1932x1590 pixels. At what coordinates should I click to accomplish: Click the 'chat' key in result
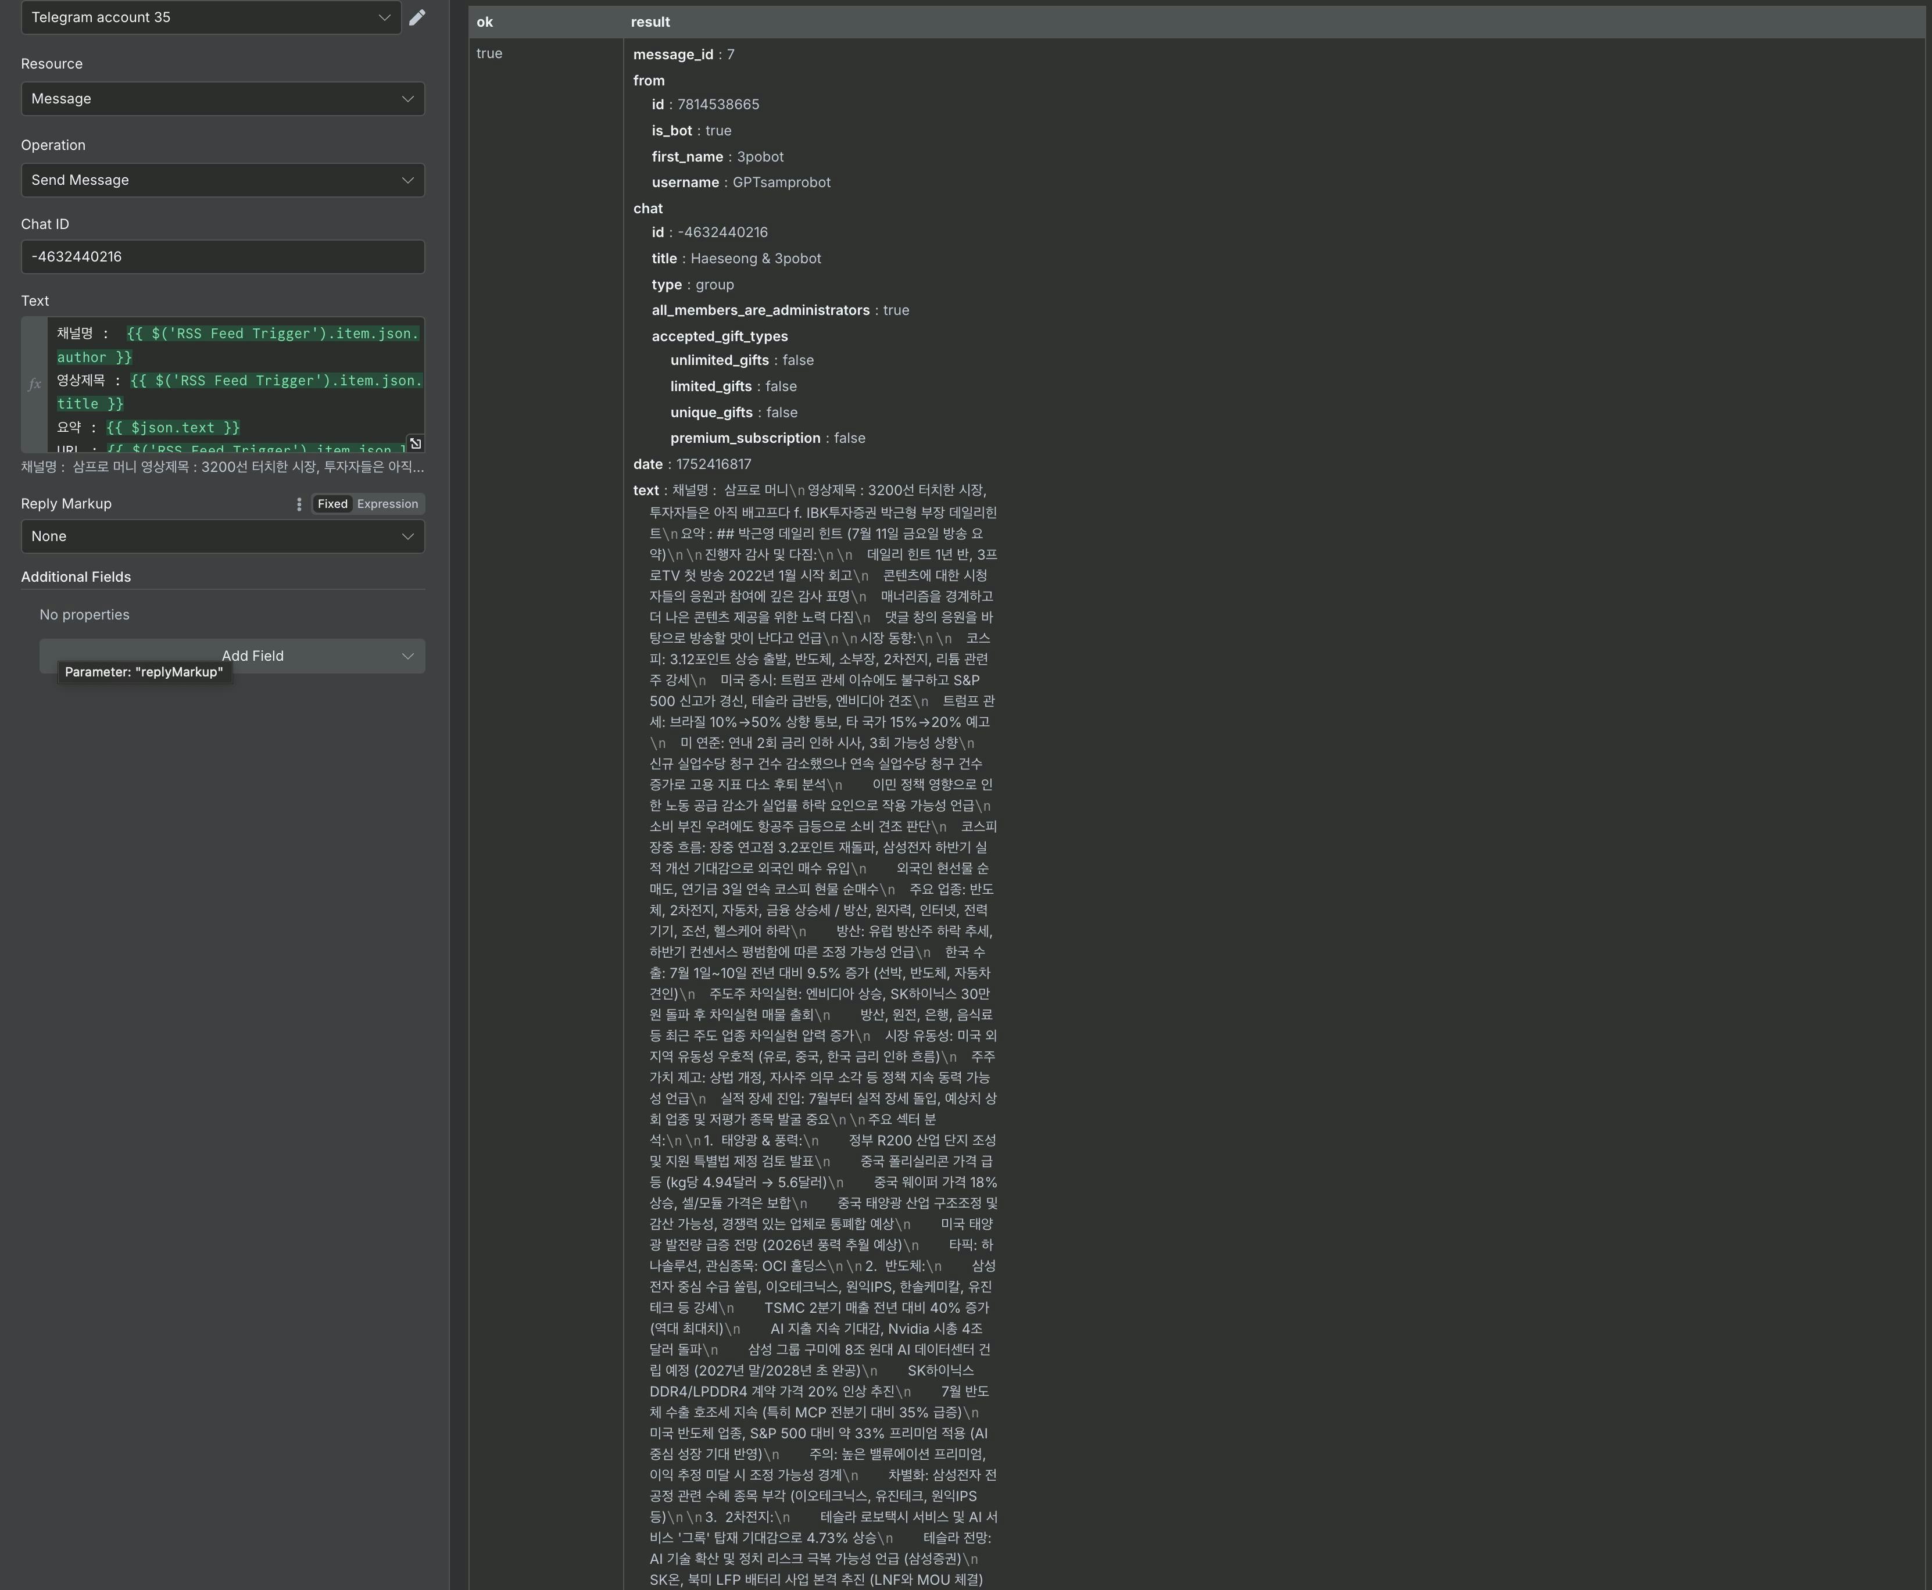[x=647, y=209]
